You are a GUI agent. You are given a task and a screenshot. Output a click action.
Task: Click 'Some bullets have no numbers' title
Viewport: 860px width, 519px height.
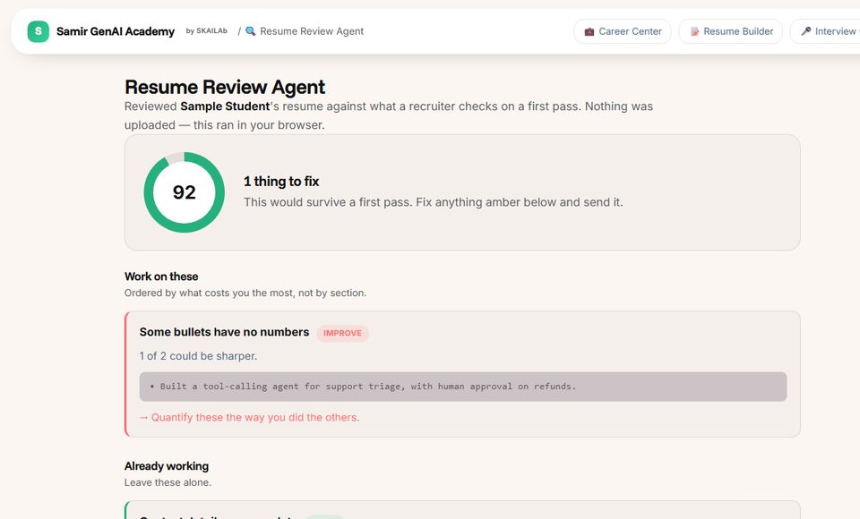[x=224, y=332]
